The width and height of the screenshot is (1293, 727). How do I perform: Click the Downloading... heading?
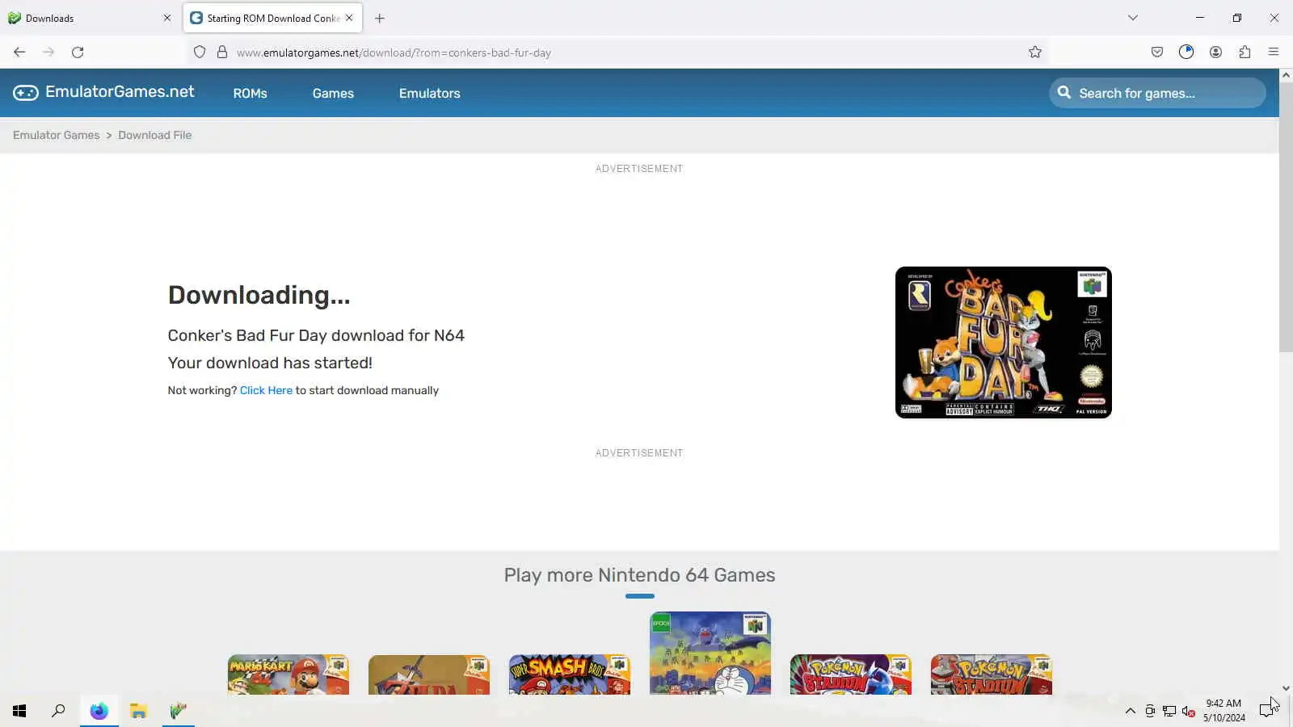click(259, 296)
